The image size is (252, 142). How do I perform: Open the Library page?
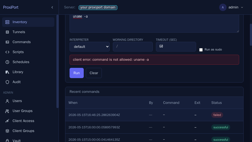point(28,72)
